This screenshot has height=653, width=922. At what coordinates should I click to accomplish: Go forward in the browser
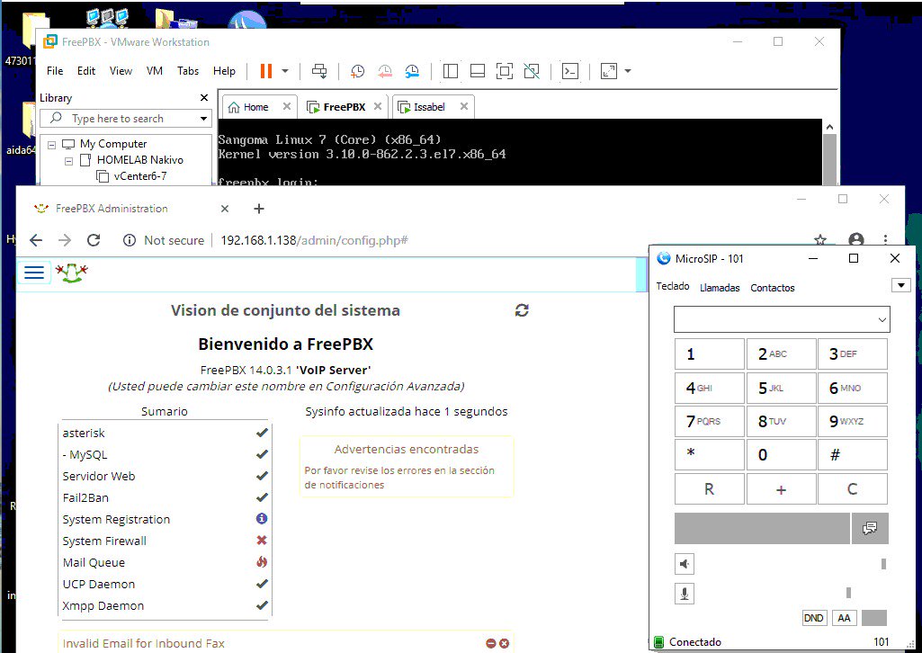65,240
